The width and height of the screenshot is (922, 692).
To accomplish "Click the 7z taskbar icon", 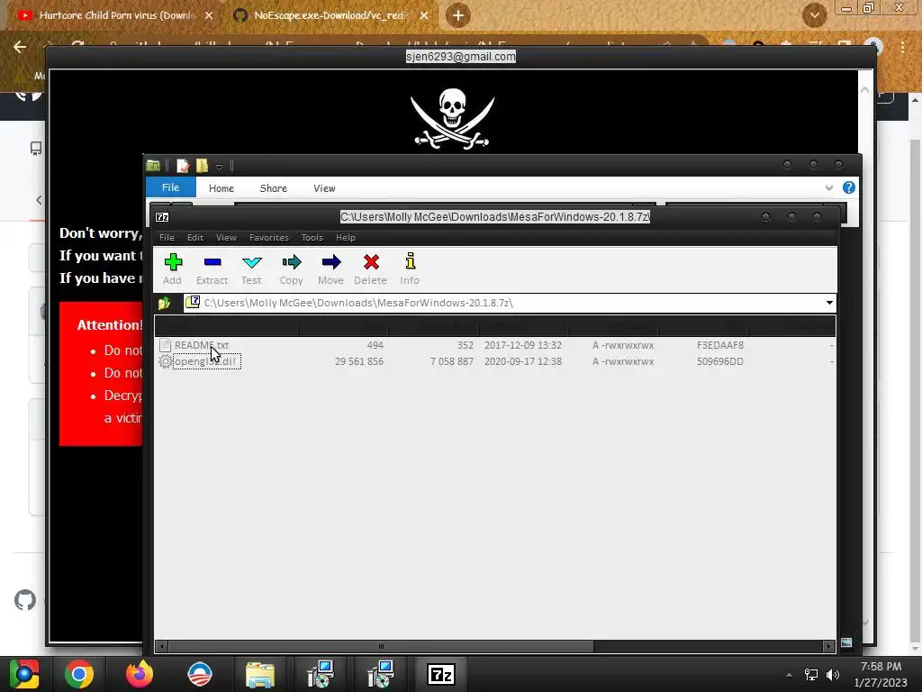I will 441,674.
